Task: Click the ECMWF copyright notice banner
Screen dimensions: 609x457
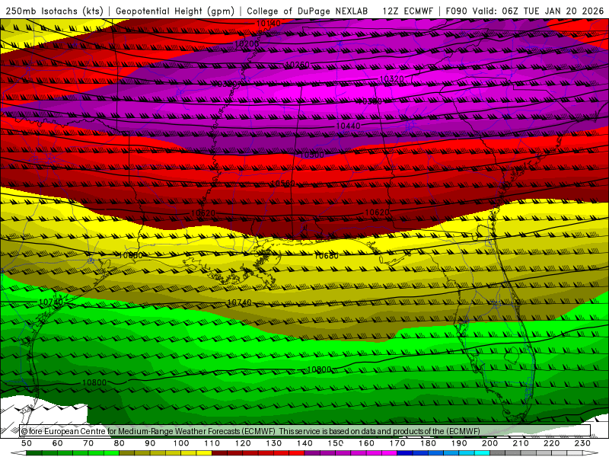Action: [x=305, y=431]
